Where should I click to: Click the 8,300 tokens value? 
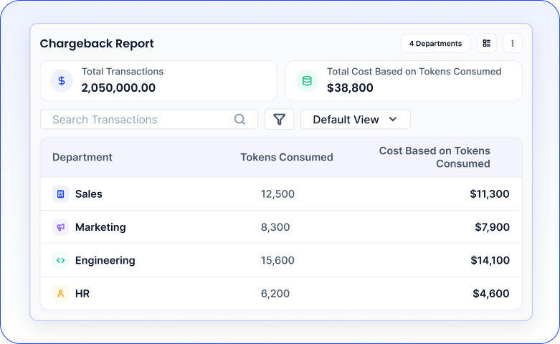pos(275,227)
